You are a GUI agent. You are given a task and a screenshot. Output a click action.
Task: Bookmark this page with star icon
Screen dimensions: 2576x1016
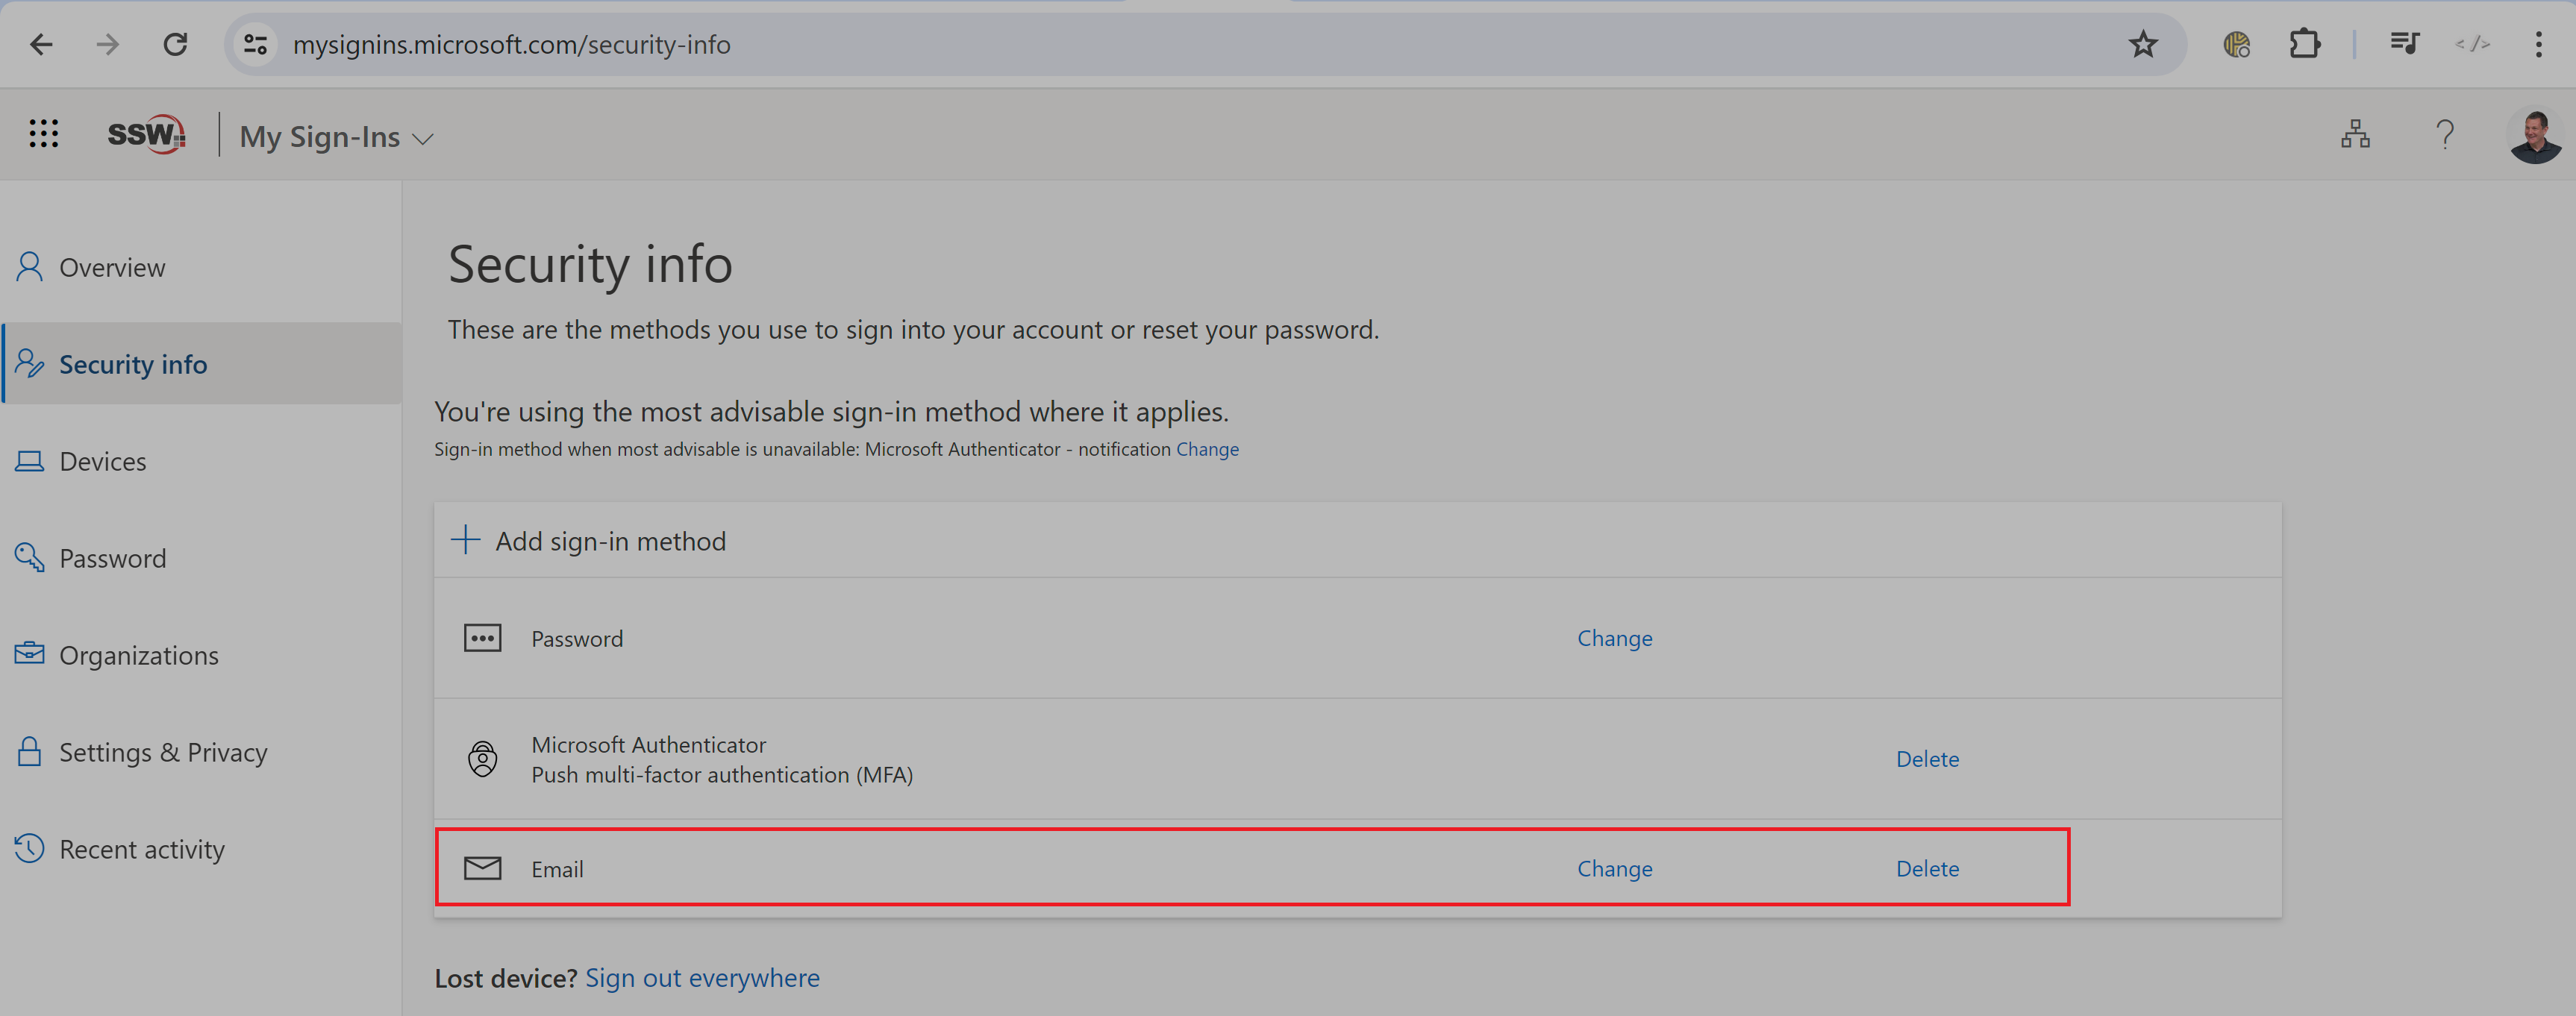2142,44
